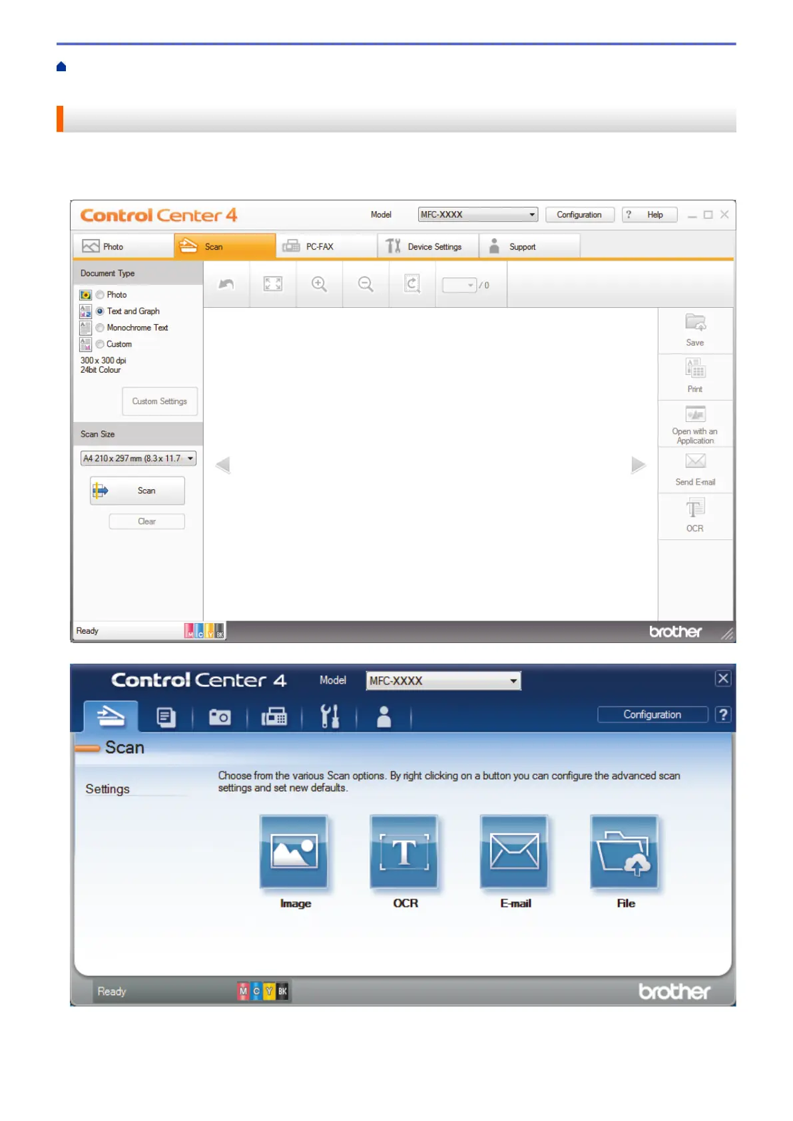Choose the Custom document type option

(100, 344)
